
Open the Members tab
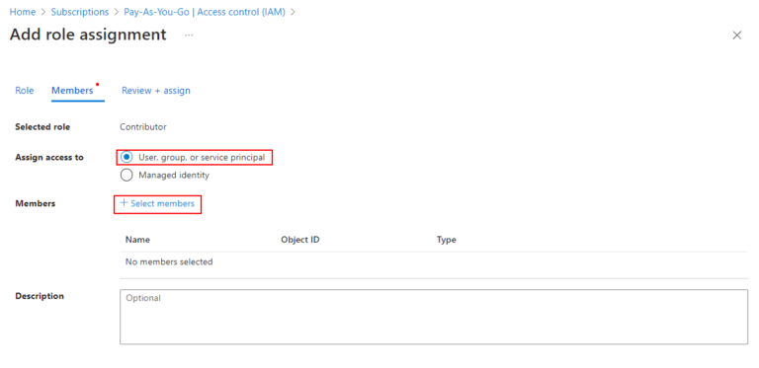coord(72,91)
